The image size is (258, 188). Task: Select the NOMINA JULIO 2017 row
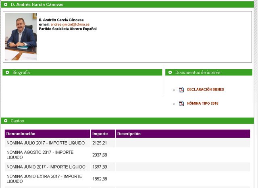click(x=46, y=143)
